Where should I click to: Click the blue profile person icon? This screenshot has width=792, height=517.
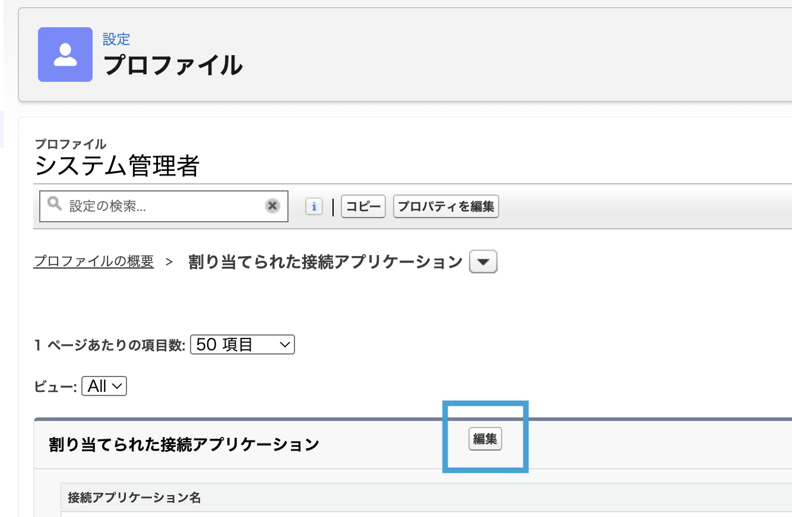(x=65, y=55)
